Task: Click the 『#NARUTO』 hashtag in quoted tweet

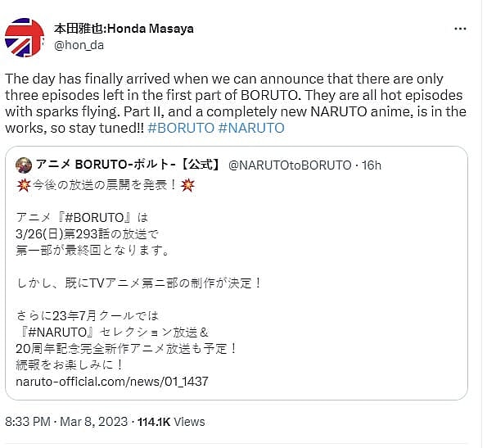Action: [x=56, y=333]
